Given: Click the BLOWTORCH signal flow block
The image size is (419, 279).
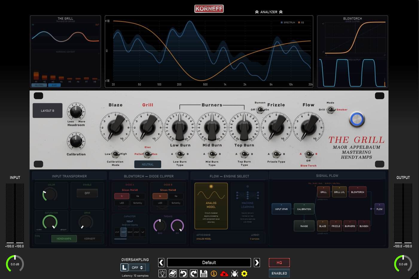Looking at the screenshot, I should pyautogui.click(x=358, y=192).
